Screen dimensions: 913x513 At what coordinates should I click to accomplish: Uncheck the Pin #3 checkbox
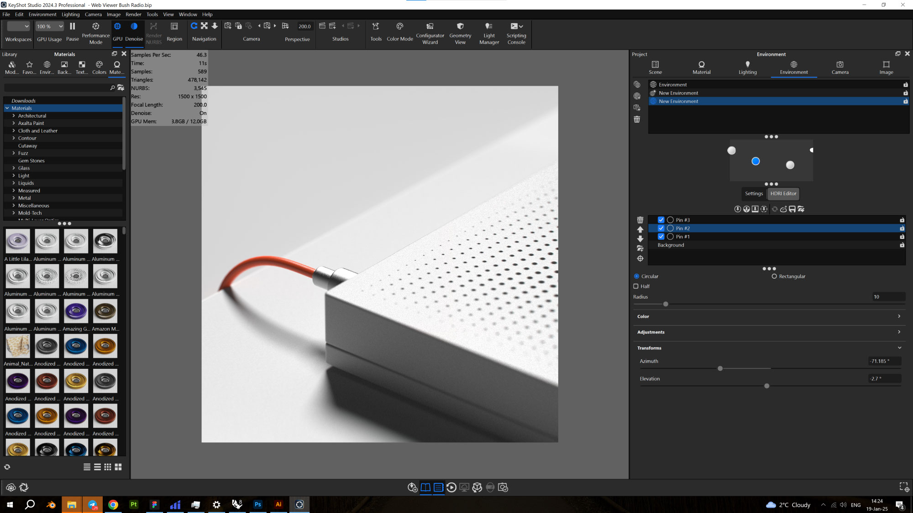click(x=661, y=220)
